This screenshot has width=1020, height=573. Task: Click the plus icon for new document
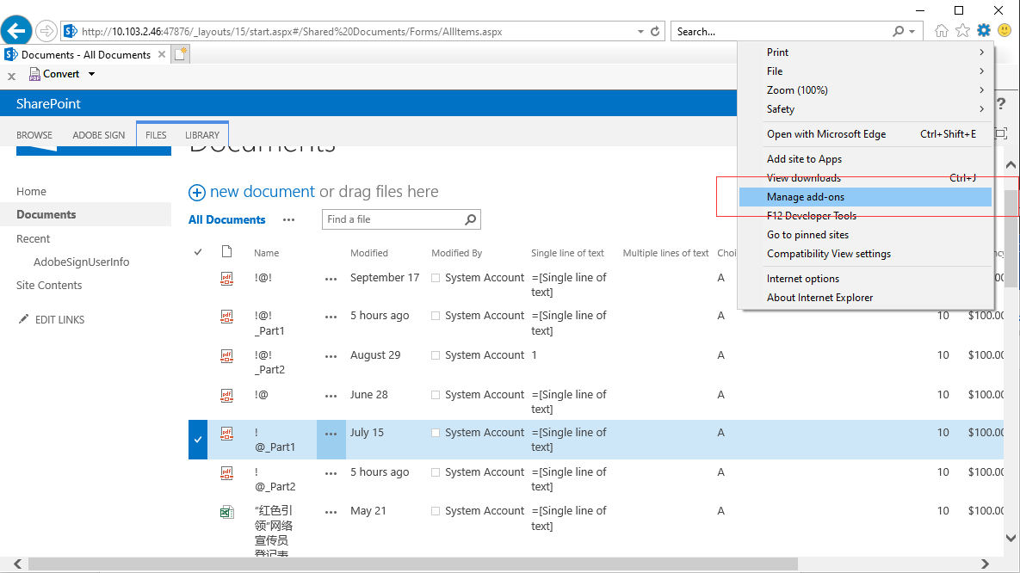pos(197,192)
